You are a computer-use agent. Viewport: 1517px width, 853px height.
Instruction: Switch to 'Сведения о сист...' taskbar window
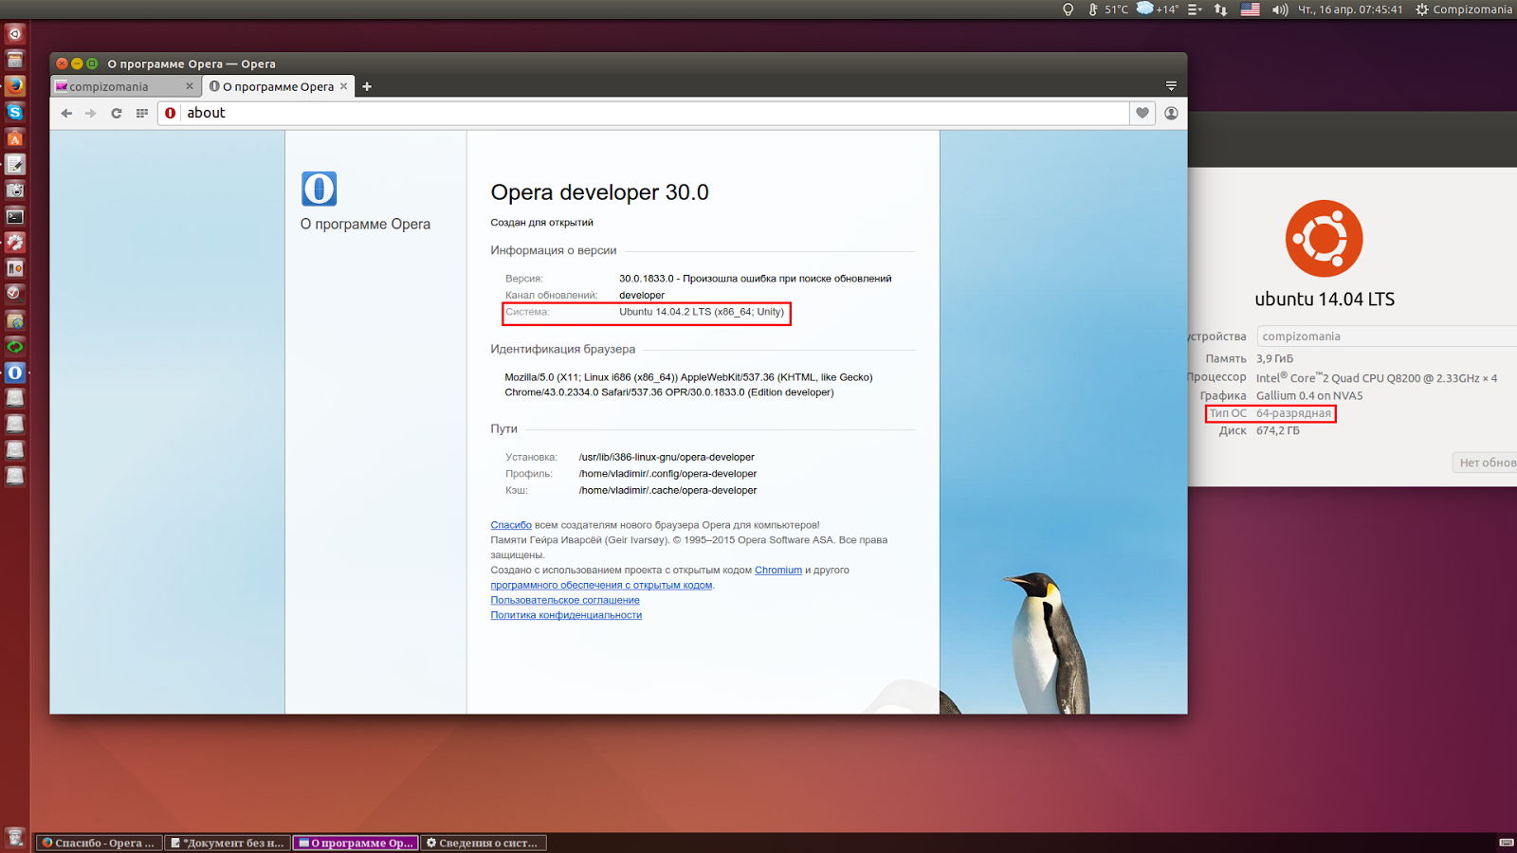point(484,843)
